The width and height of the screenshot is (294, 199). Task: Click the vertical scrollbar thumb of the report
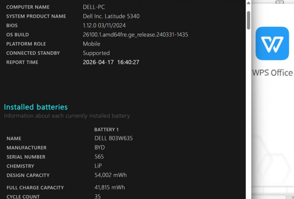pyautogui.click(x=248, y=20)
